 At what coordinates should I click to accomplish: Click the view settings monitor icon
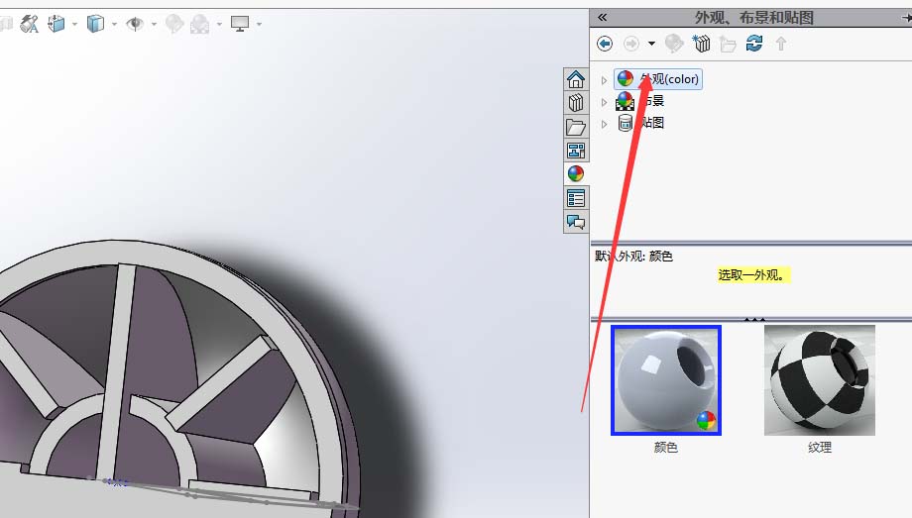(240, 24)
